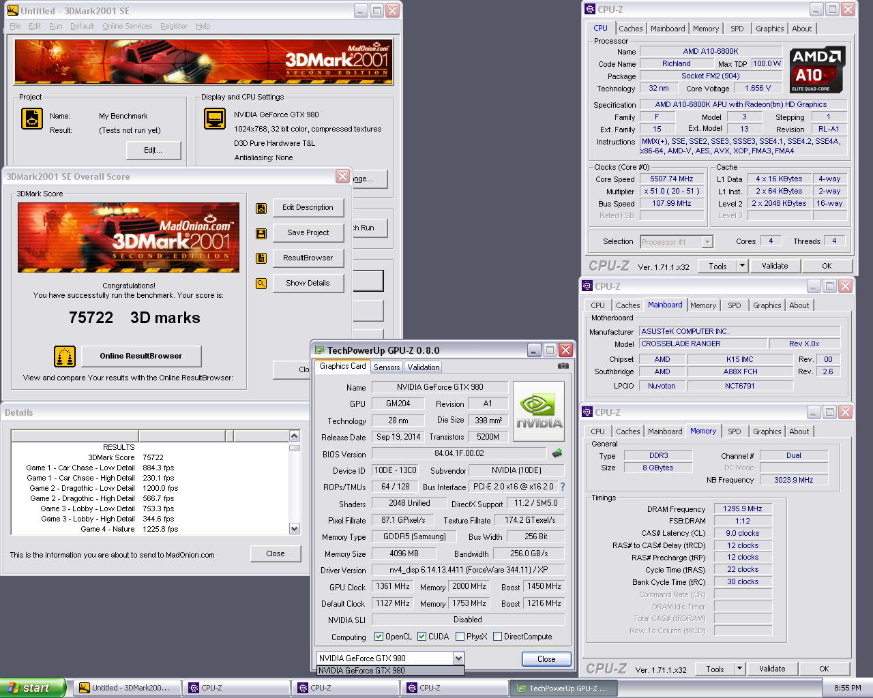Click the Show Details button
Viewport: 873px width, 698px height.
308,284
